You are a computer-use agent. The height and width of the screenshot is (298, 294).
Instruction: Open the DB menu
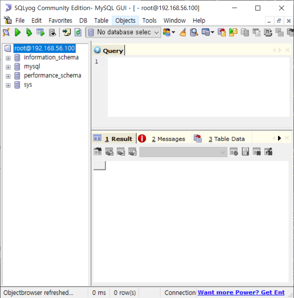[83, 21]
